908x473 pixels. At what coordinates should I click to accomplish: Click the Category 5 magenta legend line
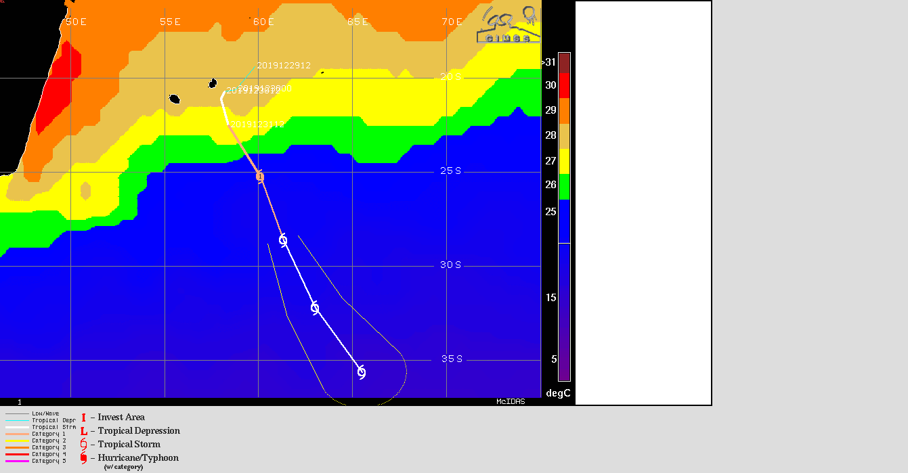pyautogui.click(x=18, y=461)
